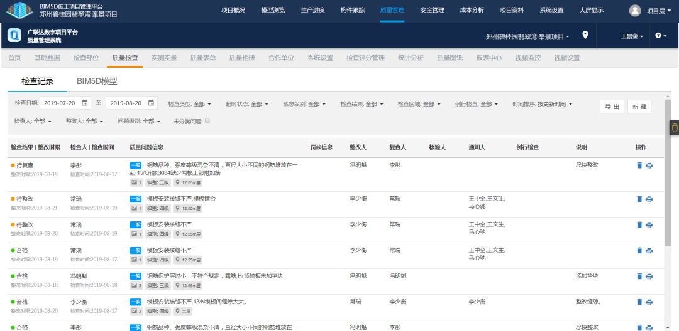Open the 例行检查 dropdown filter

point(477,104)
